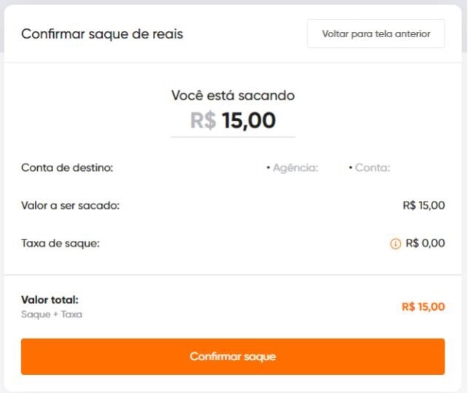
Task: Go back using Voltar para tela anterior
Action: (x=376, y=33)
